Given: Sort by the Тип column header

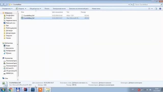Looking at the screenshot, I should [x=68, y=12].
